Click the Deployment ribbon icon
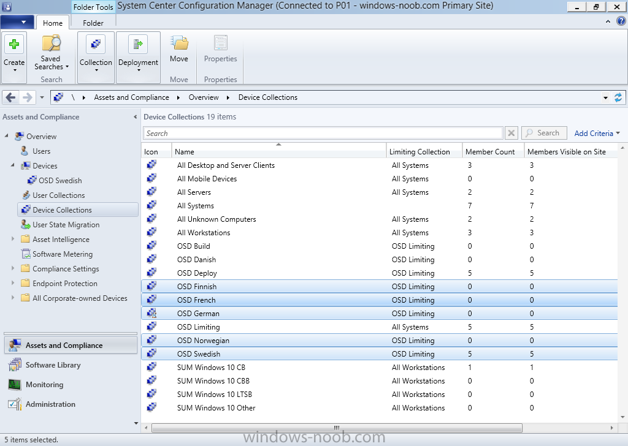The width and height of the screenshot is (628, 446). coord(138,44)
